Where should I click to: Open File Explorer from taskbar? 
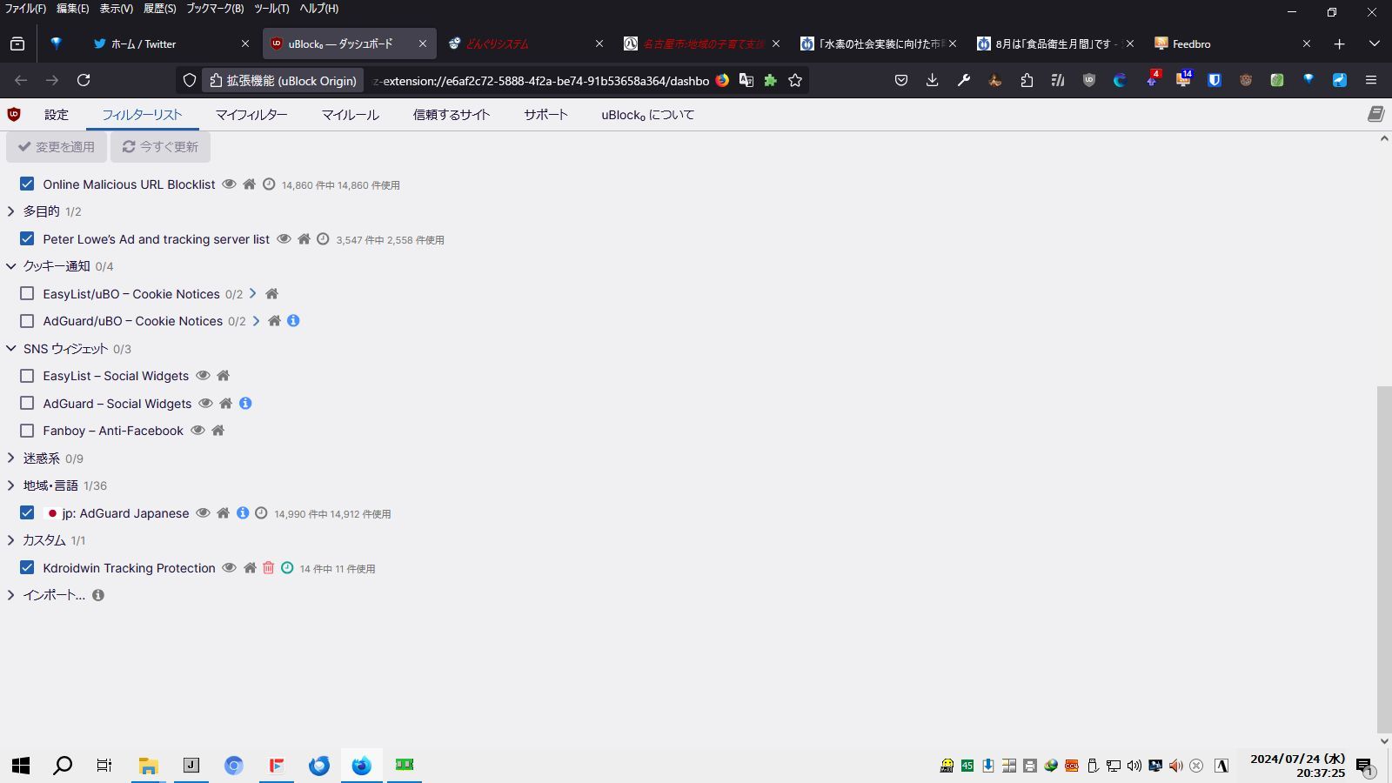pos(149,766)
